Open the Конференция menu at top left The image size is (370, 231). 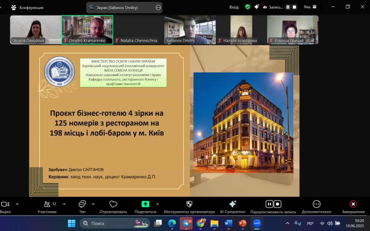pos(27,7)
